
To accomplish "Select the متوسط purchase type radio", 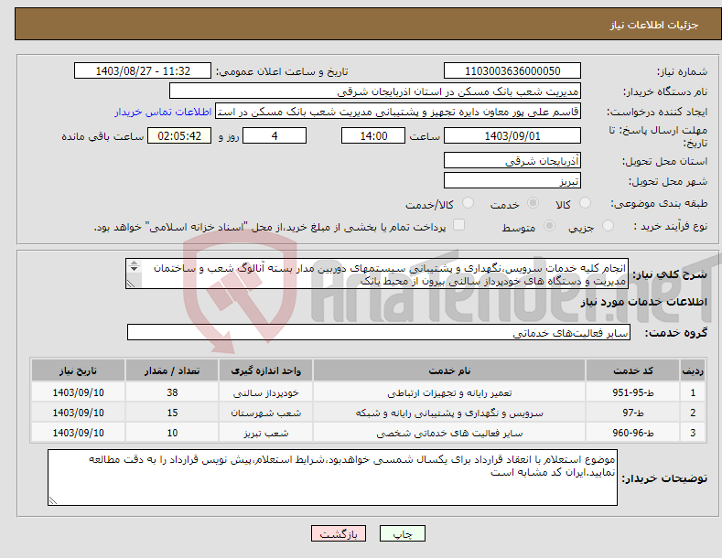I will point(549,226).
